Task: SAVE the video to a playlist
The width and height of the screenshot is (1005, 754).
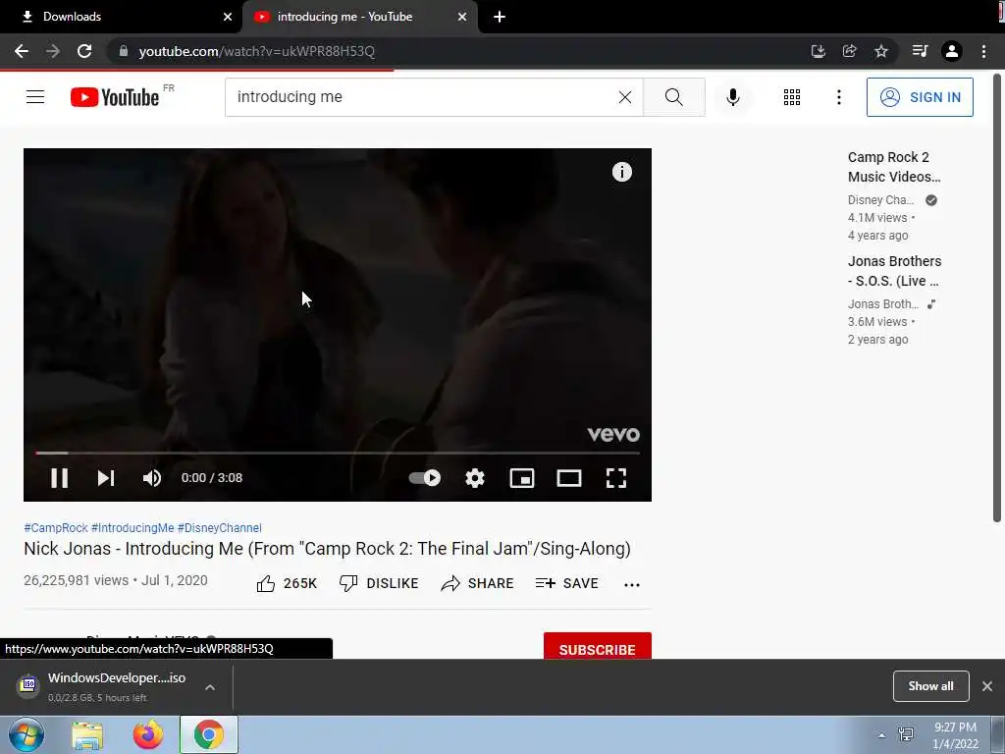Action: (x=567, y=583)
